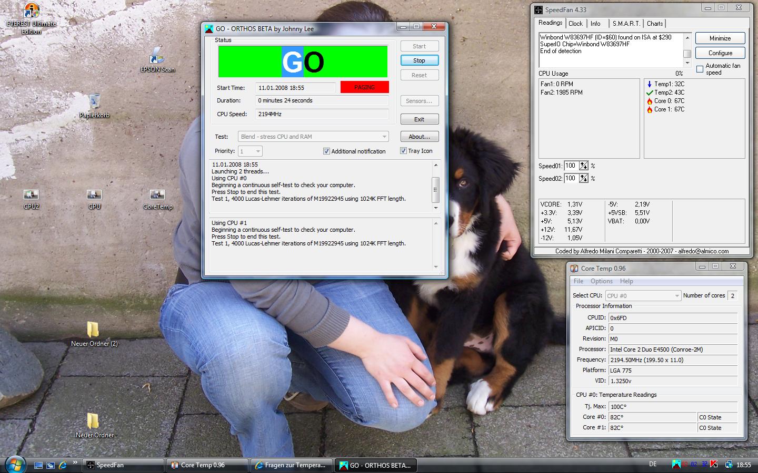
Task: Switch to SpeedFan taskbar button
Action: (x=123, y=465)
